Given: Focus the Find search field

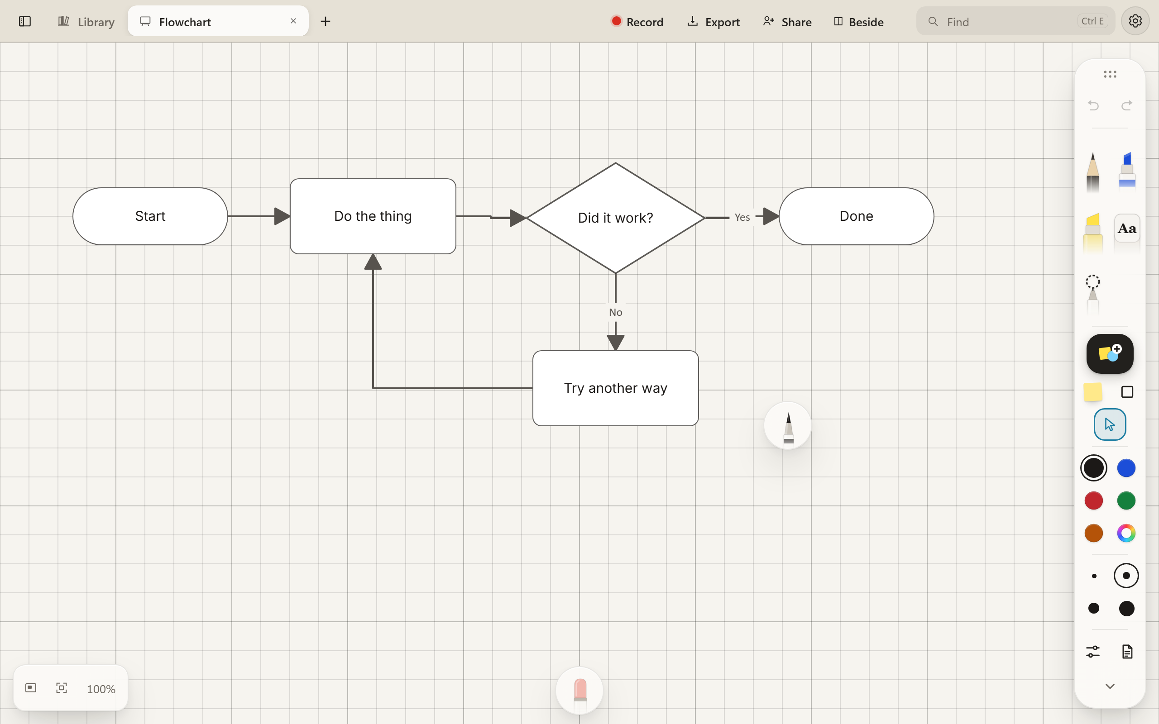Looking at the screenshot, I should (x=1015, y=22).
